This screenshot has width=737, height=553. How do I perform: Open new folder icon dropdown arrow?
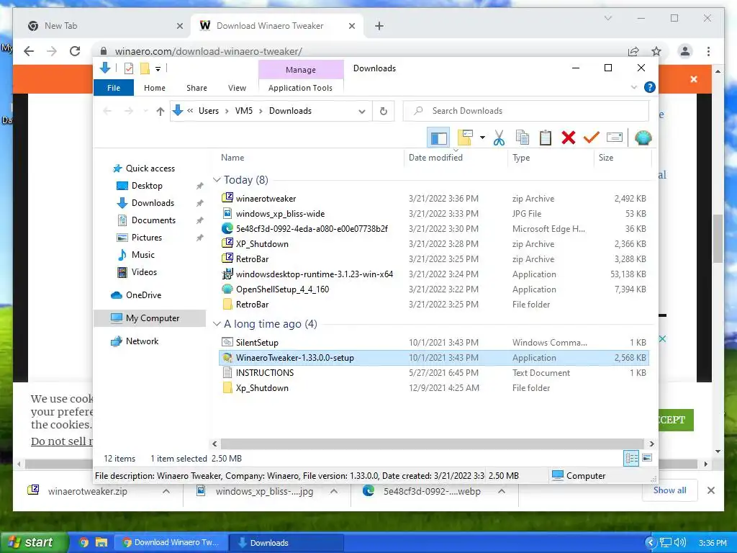482,138
